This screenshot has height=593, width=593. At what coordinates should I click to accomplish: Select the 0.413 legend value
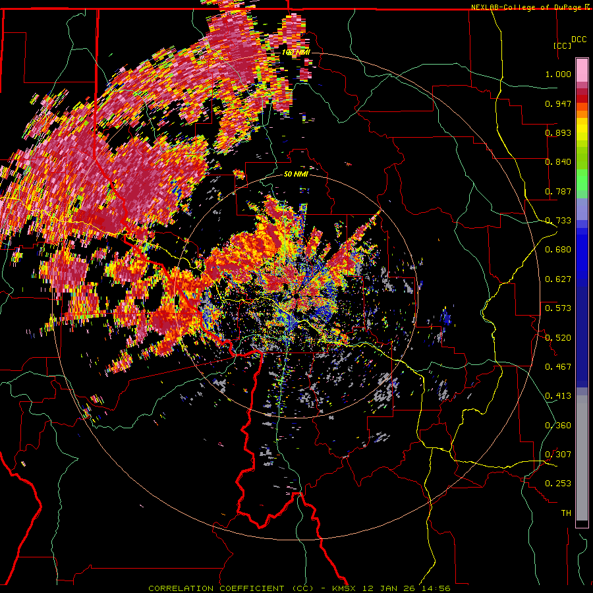(x=558, y=396)
